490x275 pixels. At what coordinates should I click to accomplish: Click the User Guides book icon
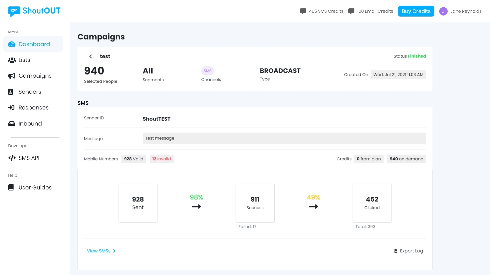[11, 187]
